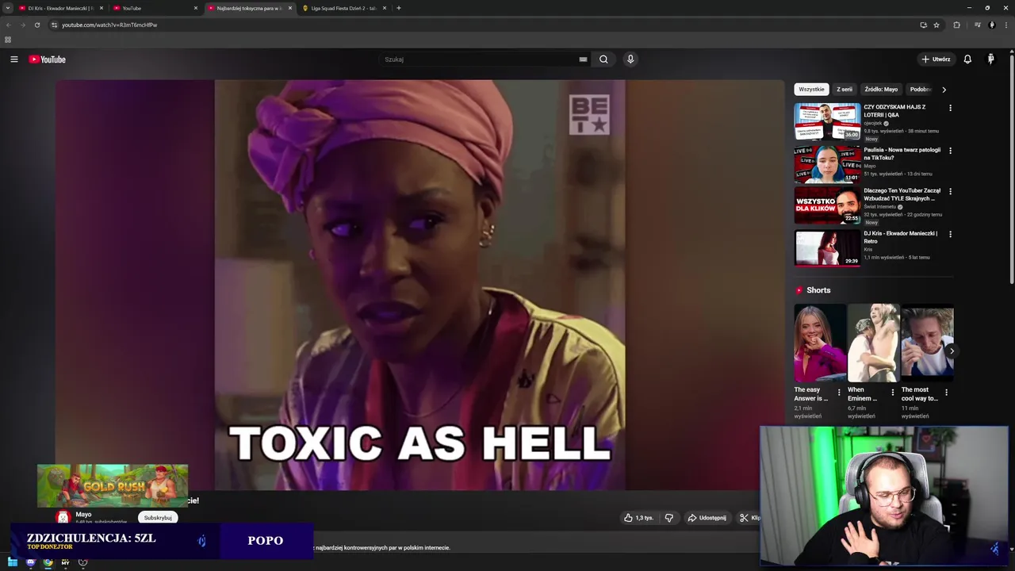1015x571 pixels.
Task: Go back with the browser back arrow
Action: (x=9, y=25)
